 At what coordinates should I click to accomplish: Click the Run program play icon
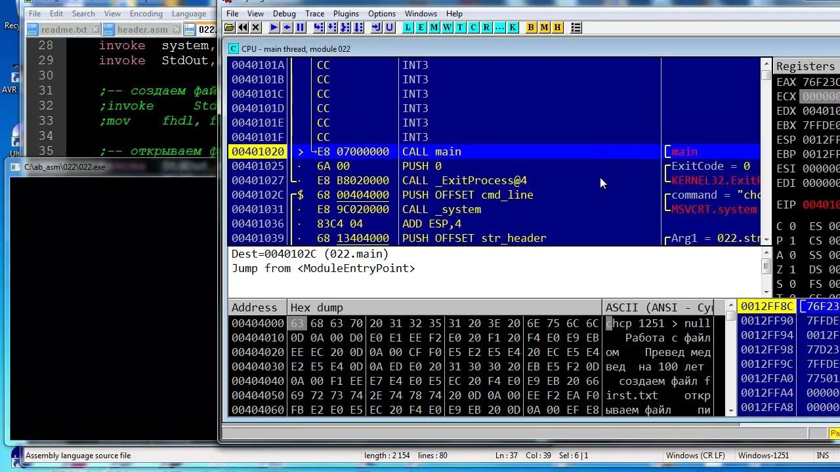(x=274, y=28)
